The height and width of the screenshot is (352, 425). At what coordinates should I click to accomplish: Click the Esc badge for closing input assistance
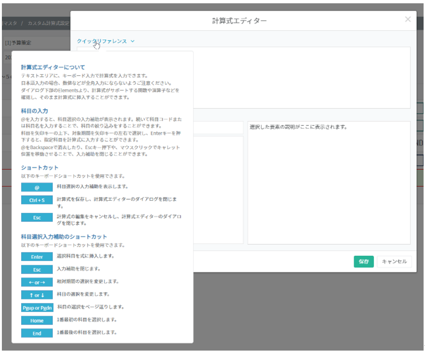pos(37,270)
